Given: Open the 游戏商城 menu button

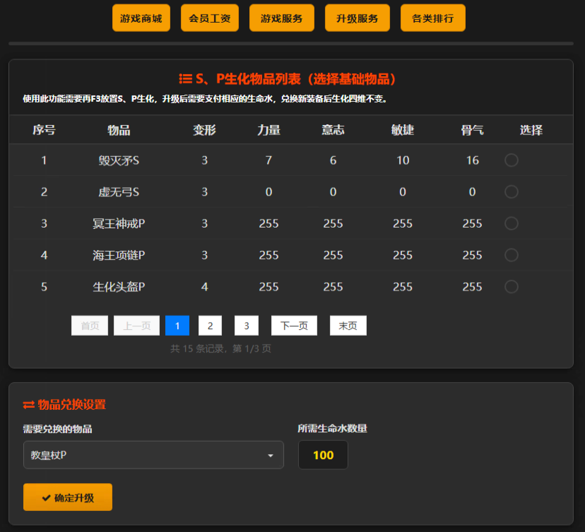Looking at the screenshot, I should pos(141,18).
